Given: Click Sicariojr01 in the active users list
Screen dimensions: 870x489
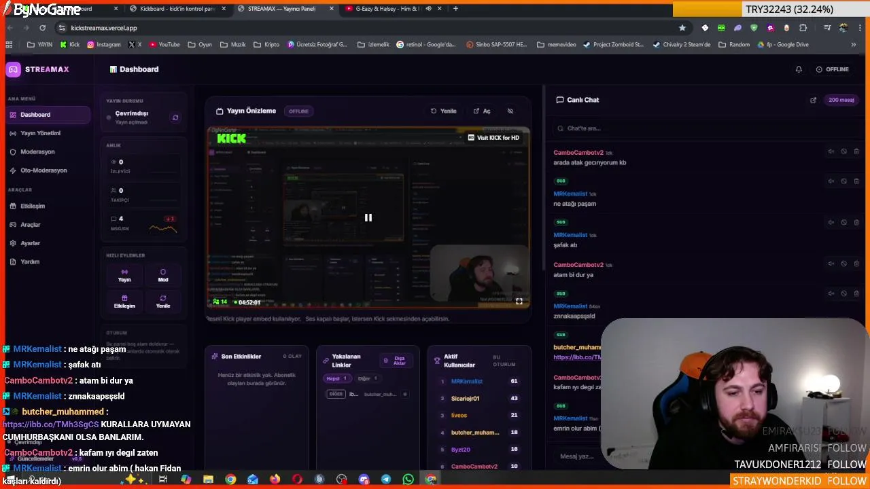Looking at the screenshot, I should coord(465,398).
